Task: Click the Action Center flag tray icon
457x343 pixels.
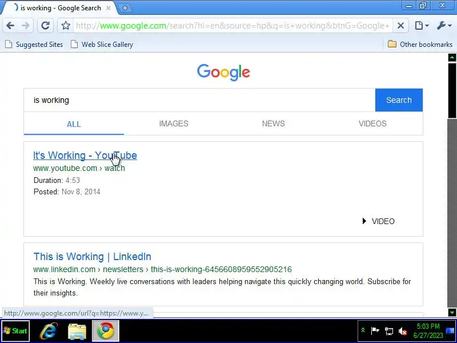Action: pyautogui.click(x=375, y=331)
